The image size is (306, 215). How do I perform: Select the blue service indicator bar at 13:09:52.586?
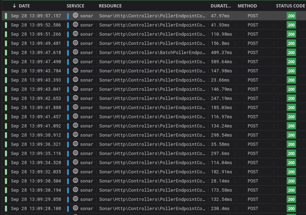tap(68, 25)
